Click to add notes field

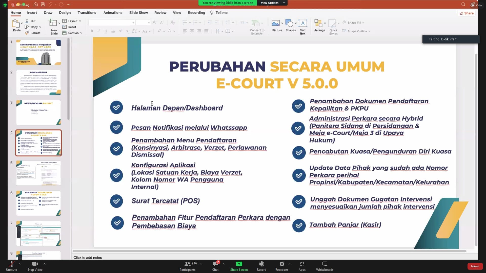click(x=88, y=258)
